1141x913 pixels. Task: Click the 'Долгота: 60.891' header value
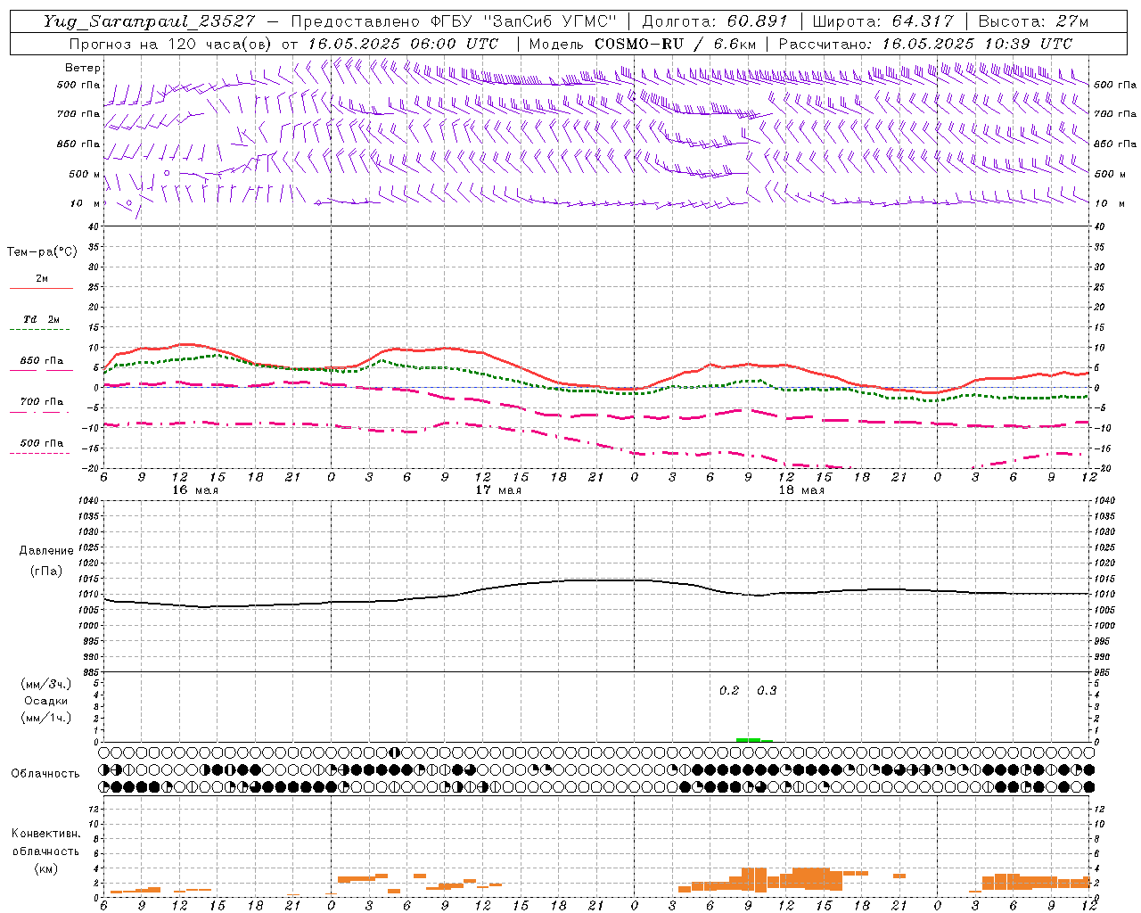(x=716, y=21)
